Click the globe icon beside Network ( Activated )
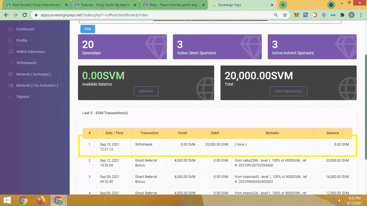The image size is (367, 206). point(11,74)
